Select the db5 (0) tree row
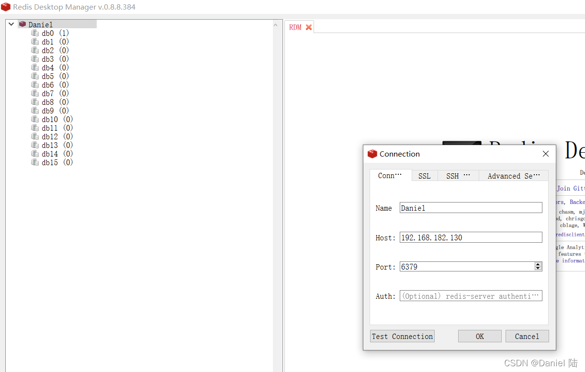The image size is (585, 372). (50, 76)
